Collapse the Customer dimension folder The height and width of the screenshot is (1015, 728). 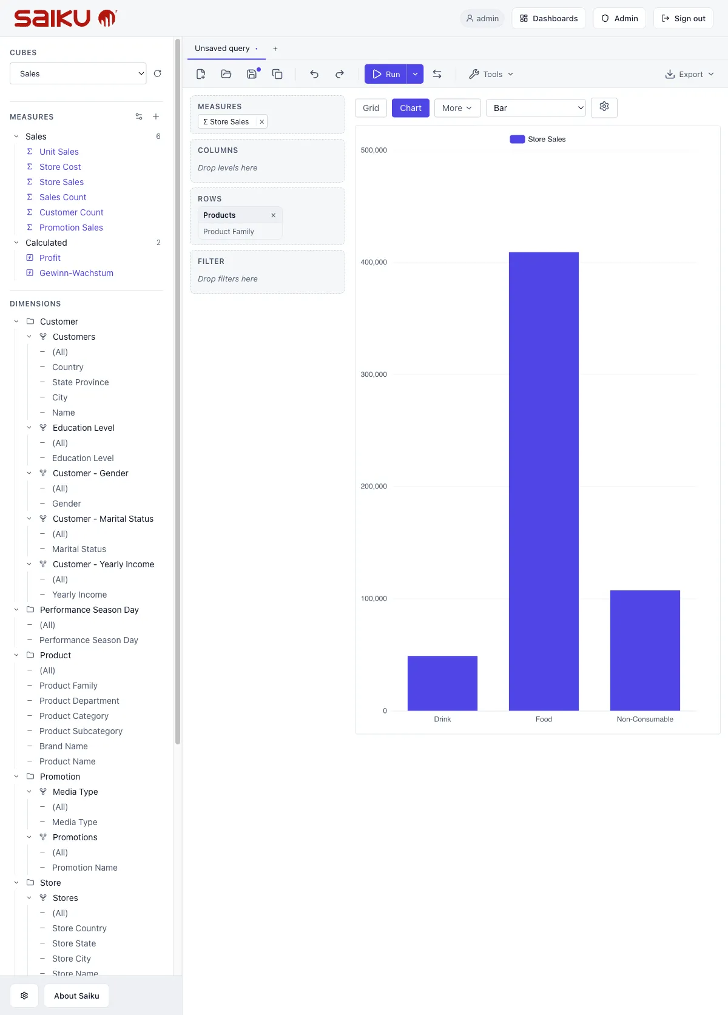[x=16, y=322]
